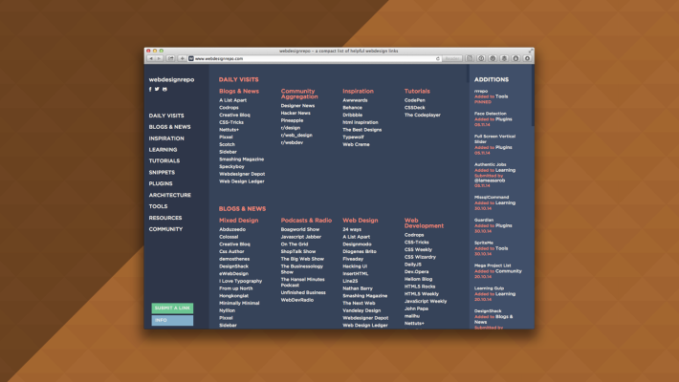679x382 pixels.
Task: Open the Dribbble link
Action: point(353,115)
